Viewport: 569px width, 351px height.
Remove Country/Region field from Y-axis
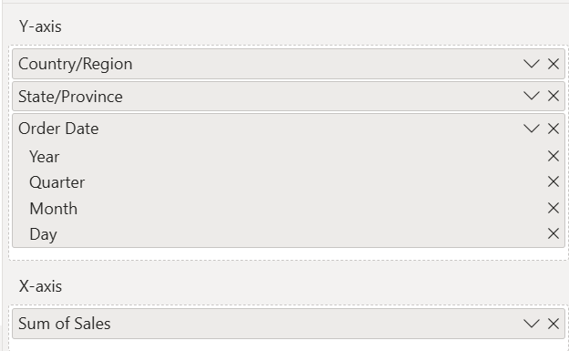553,64
